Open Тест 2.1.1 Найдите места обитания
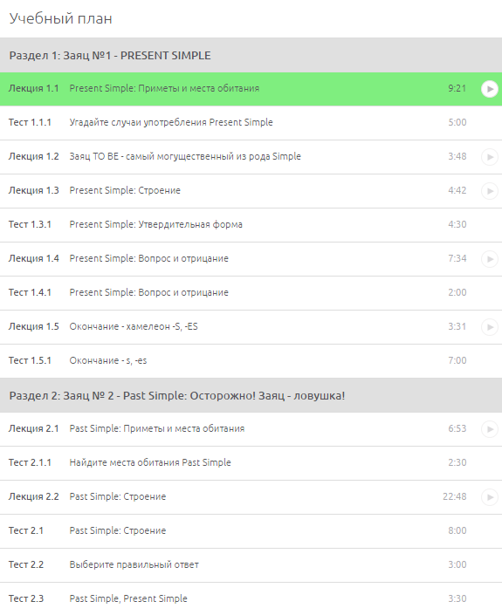The width and height of the screenshot is (502, 615). pos(251,463)
